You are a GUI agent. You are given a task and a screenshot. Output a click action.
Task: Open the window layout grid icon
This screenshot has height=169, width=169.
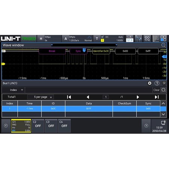coord(163,38)
